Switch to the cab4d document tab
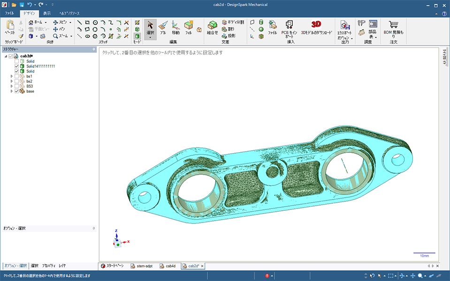Image resolution: width=450 pixels, height=281 pixels. click(168, 266)
